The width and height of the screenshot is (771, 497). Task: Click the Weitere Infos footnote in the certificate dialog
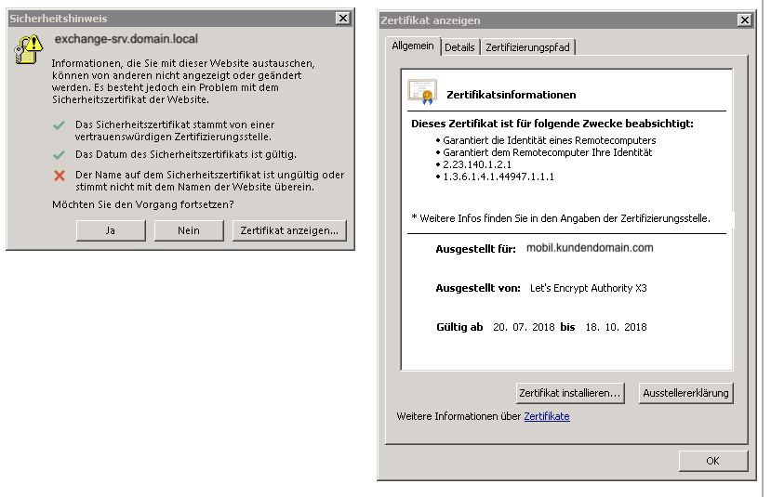coord(561,218)
